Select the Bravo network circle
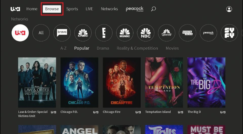This screenshot has height=134, width=243. pyautogui.click(x=62, y=33)
